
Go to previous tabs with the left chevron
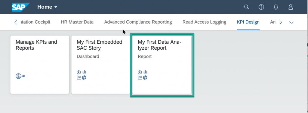click(x=16, y=22)
